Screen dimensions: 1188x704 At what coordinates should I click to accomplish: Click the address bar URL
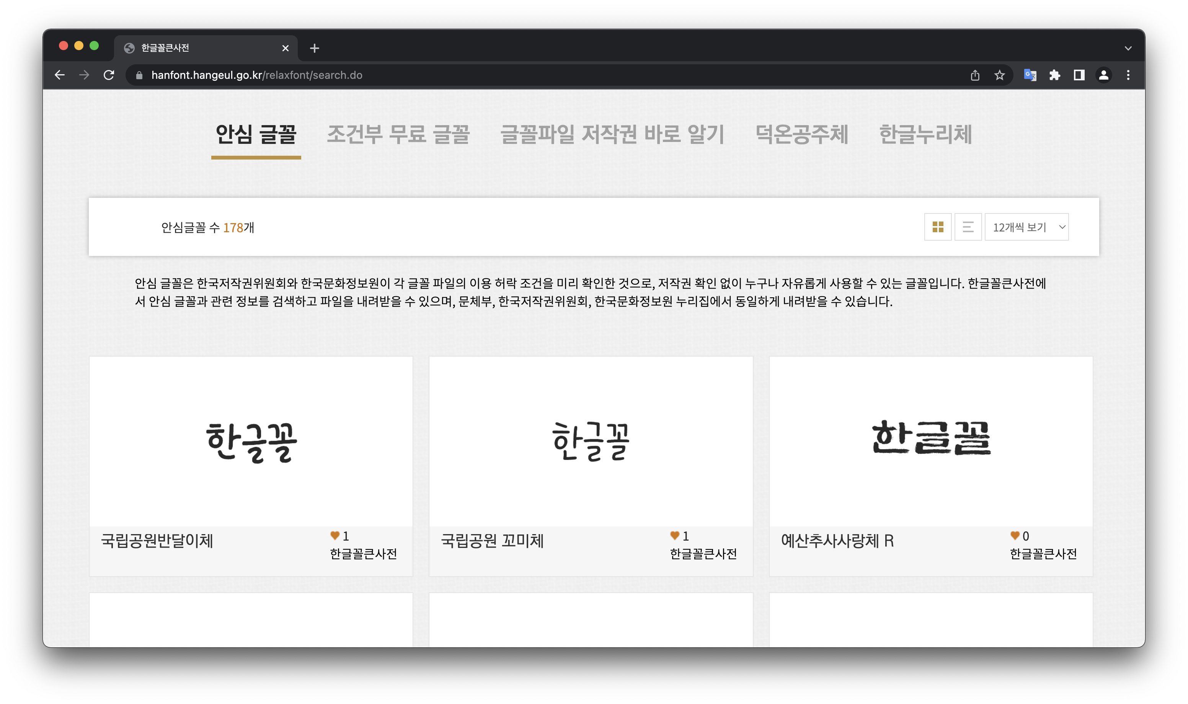point(256,75)
